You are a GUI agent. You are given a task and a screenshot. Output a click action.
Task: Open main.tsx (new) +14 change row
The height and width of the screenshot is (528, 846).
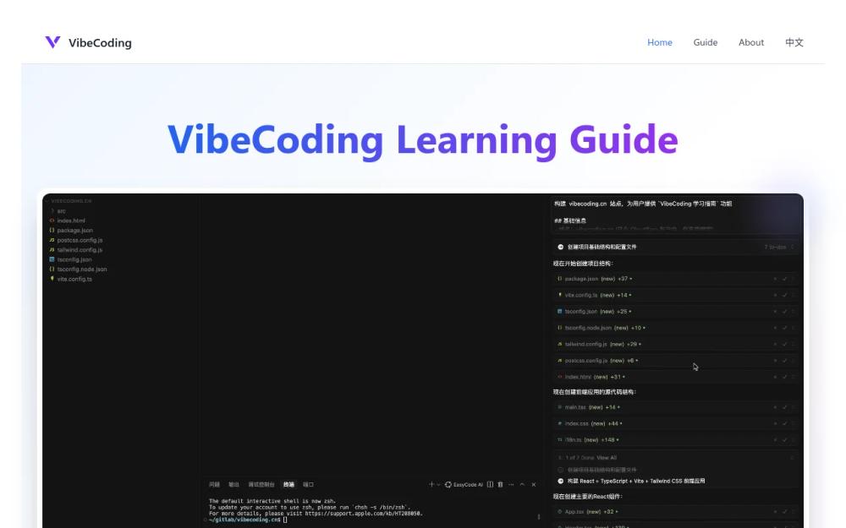click(675, 407)
